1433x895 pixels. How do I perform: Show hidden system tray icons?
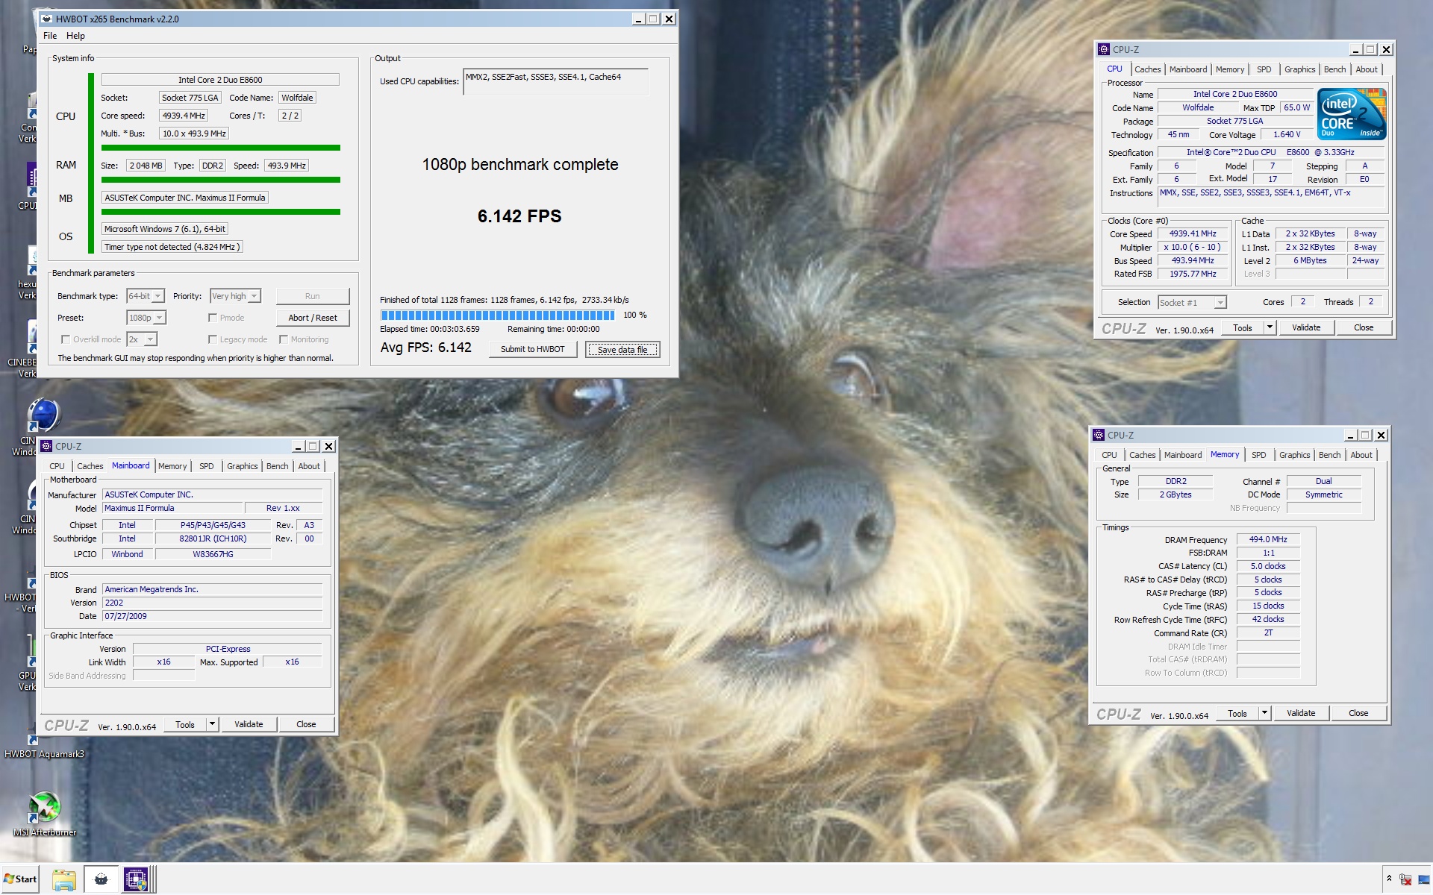[1388, 879]
